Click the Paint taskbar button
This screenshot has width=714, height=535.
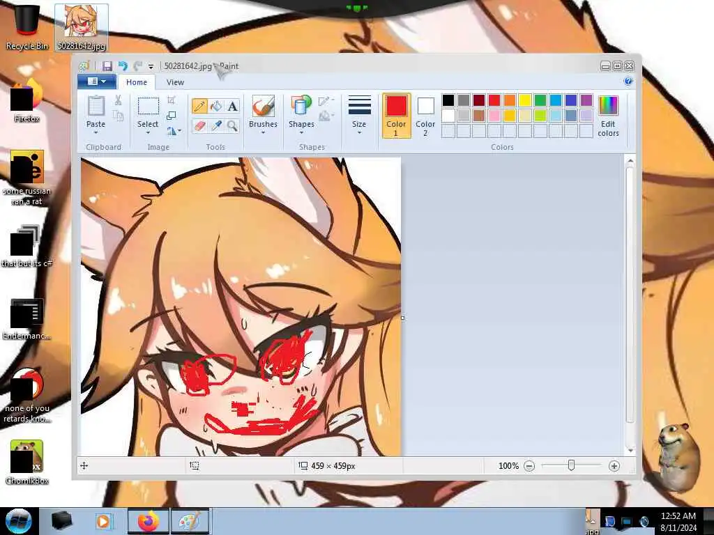190,521
